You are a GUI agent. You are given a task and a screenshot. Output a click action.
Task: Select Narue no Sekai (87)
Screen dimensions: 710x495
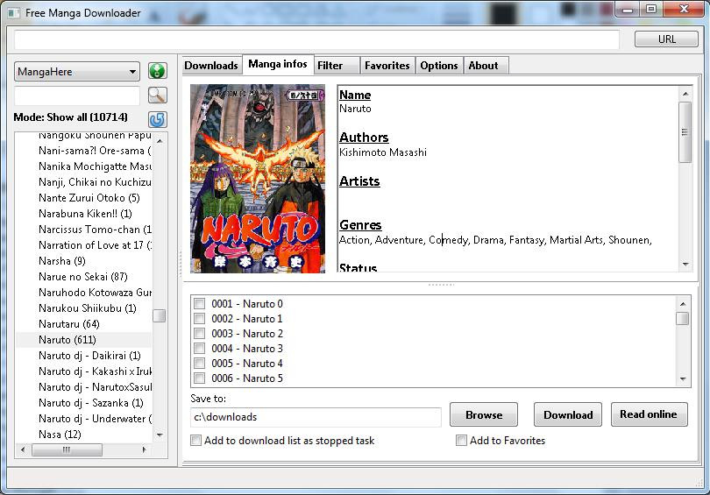coord(83,277)
